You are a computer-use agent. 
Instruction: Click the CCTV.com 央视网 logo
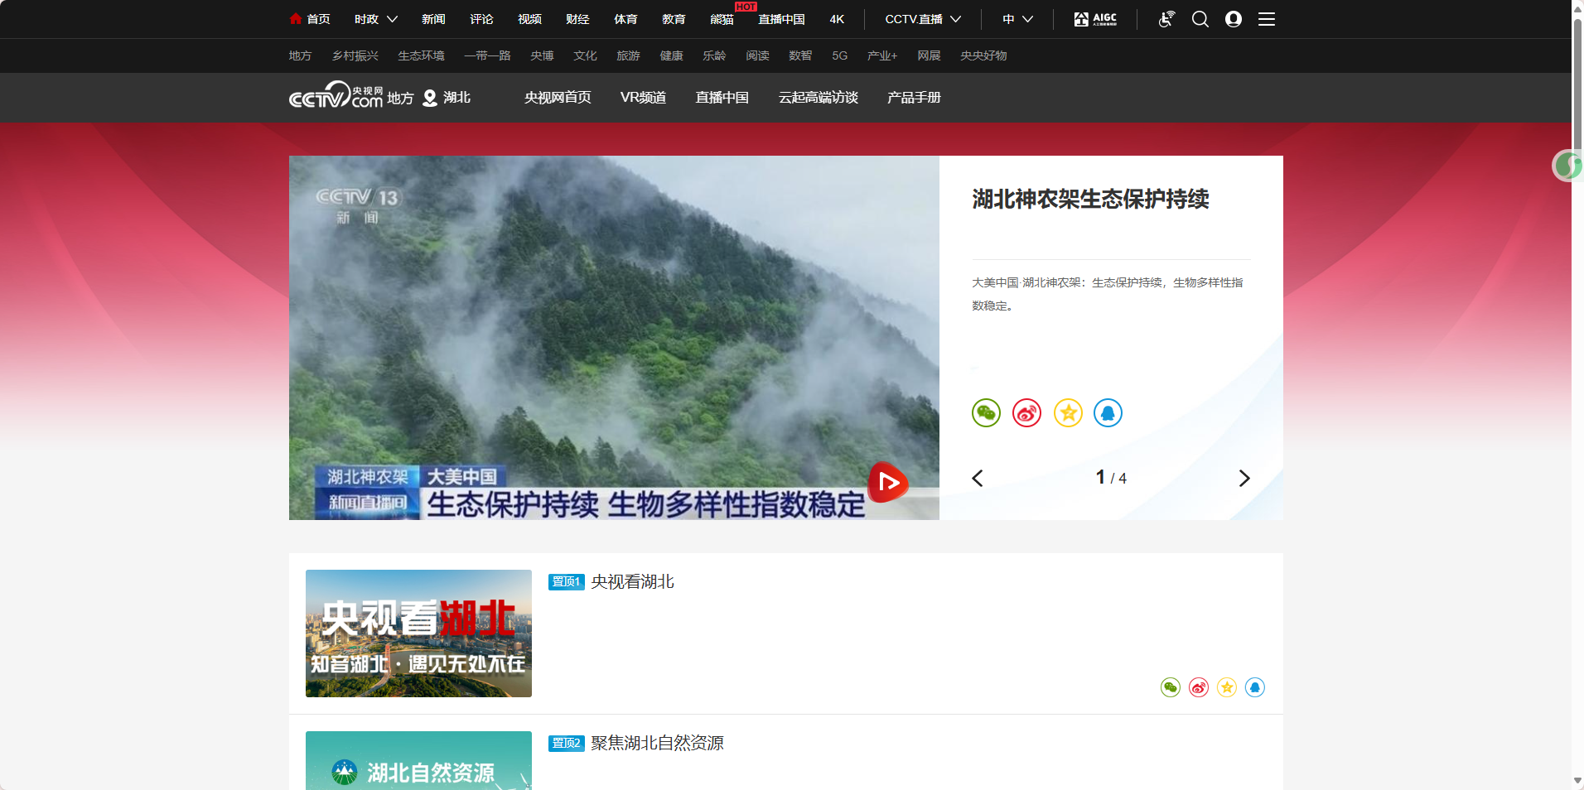[336, 95]
